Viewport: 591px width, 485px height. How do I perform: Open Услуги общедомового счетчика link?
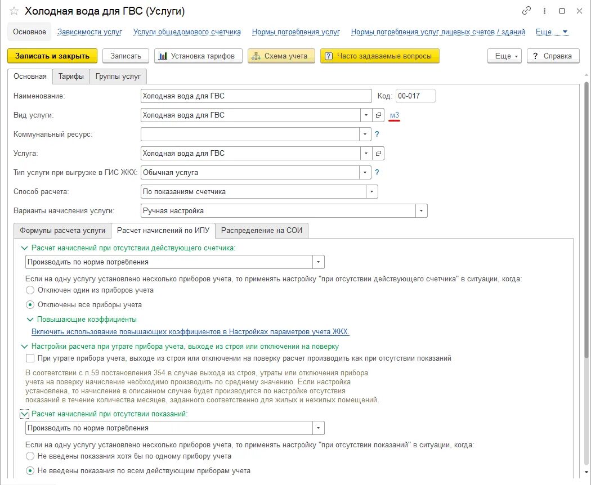(x=187, y=32)
